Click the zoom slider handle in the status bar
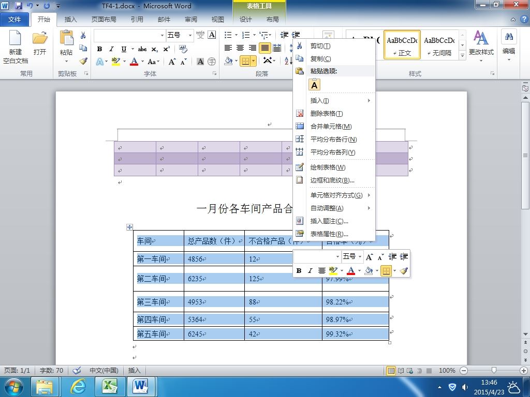Image resolution: width=530 pixels, height=397 pixels. [x=494, y=370]
